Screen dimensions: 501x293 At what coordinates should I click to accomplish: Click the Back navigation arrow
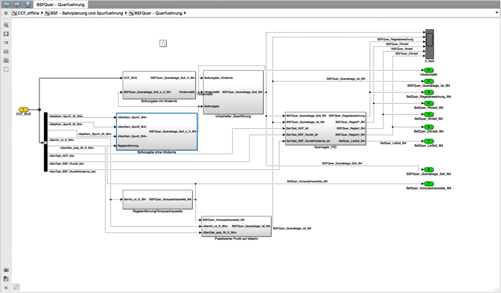[x=6, y=5]
